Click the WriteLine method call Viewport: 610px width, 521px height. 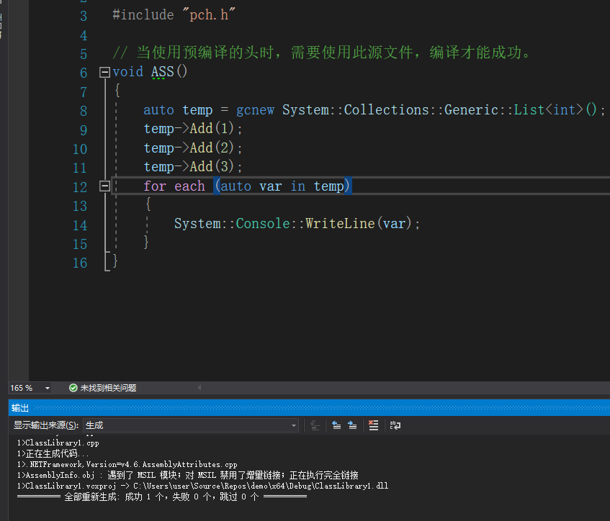(x=339, y=224)
